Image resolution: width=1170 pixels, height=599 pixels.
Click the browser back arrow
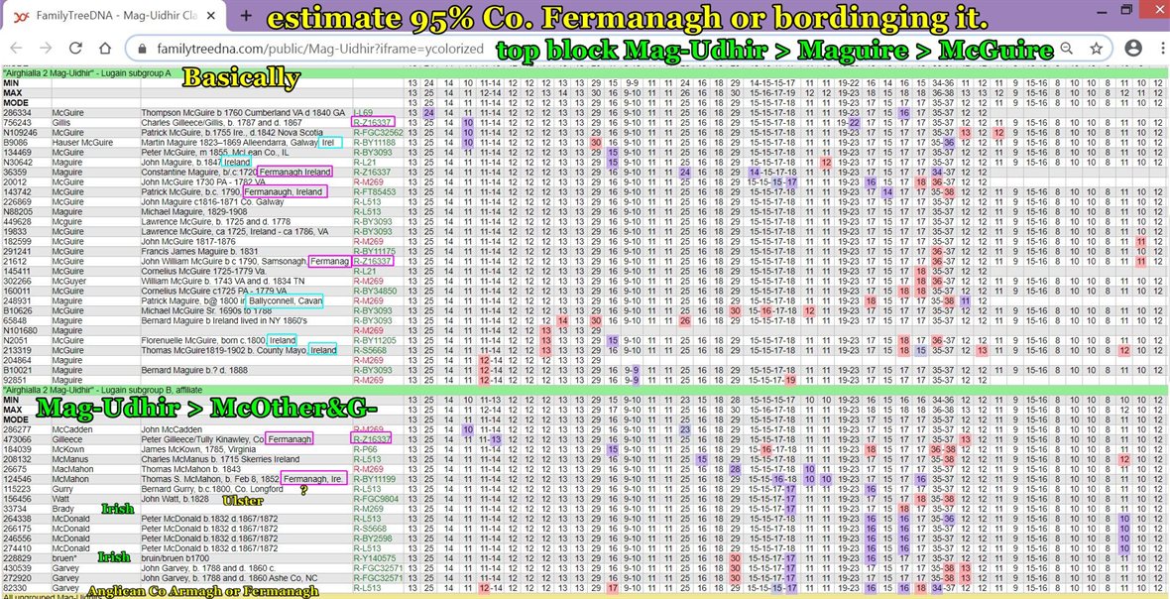click(x=18, y=49)
